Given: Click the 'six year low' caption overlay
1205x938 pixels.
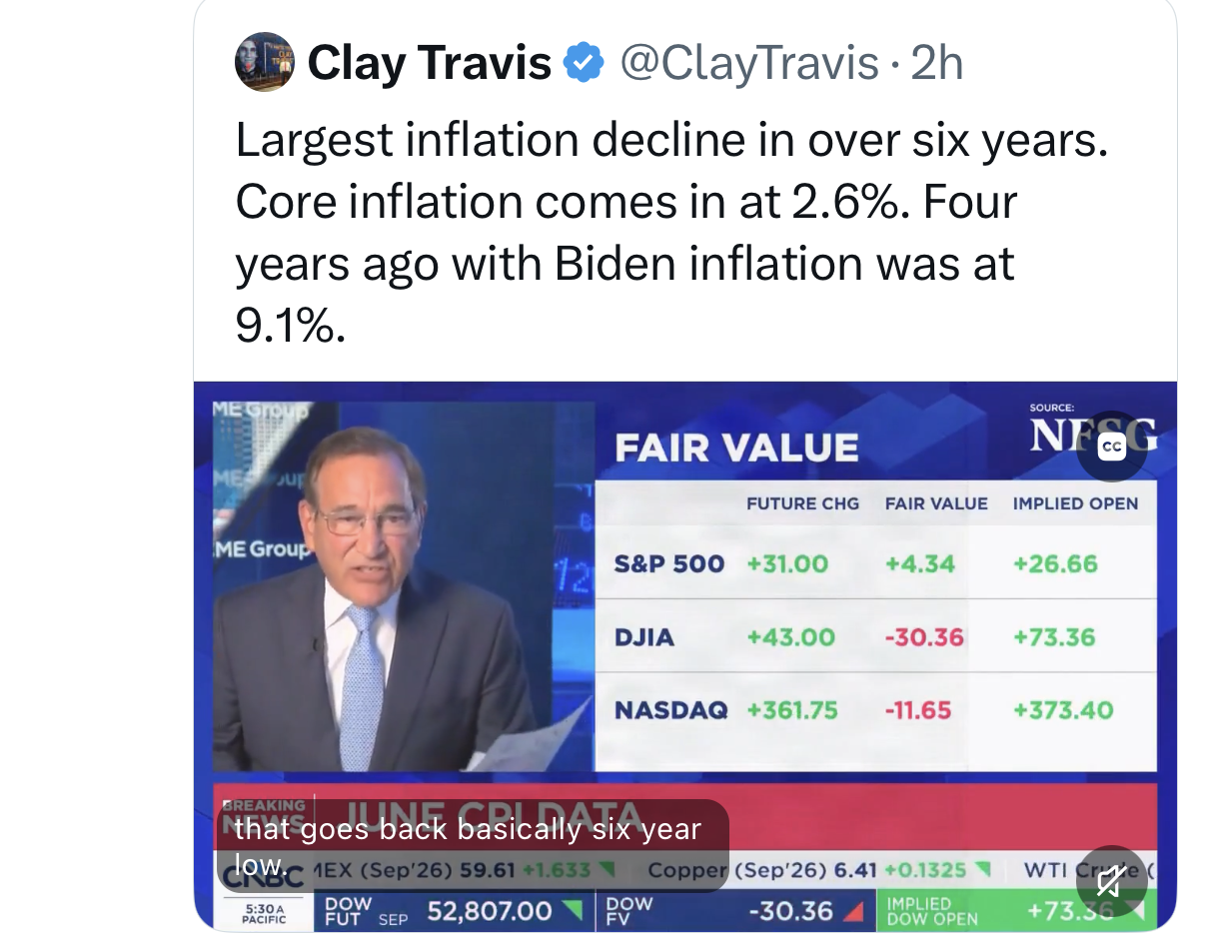Looking at the screenshot, I should [473, 844].
